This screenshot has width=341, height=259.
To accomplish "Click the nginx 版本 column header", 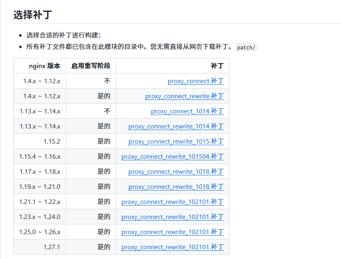I will [44, 66].
